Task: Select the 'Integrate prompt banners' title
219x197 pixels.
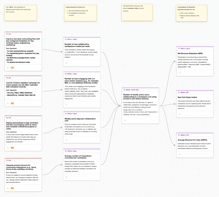Action: coord(21,167)
